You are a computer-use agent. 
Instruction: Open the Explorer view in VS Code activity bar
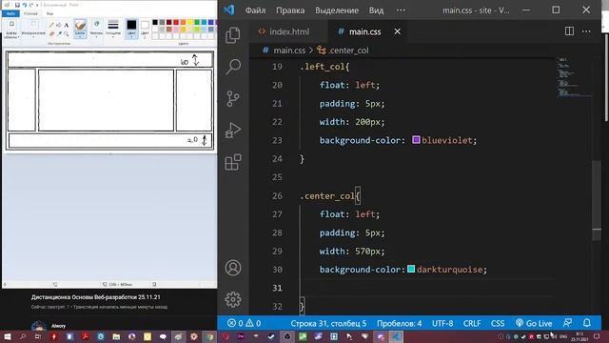click(232, 35)
